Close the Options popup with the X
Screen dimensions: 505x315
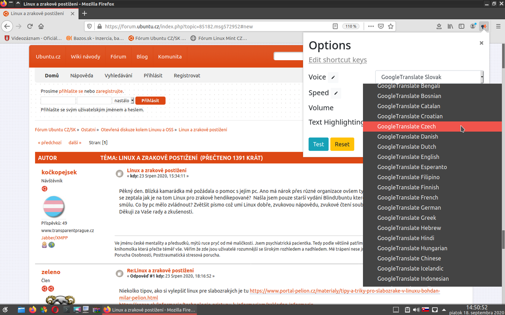(481, 43)
